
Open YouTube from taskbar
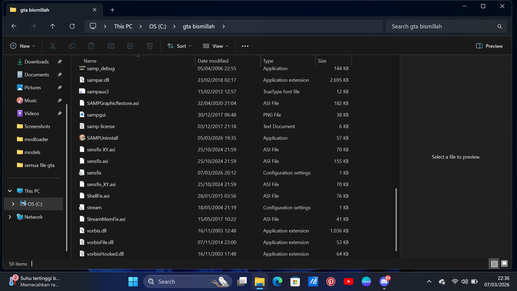pyautogui.click(x=349, y=282)
